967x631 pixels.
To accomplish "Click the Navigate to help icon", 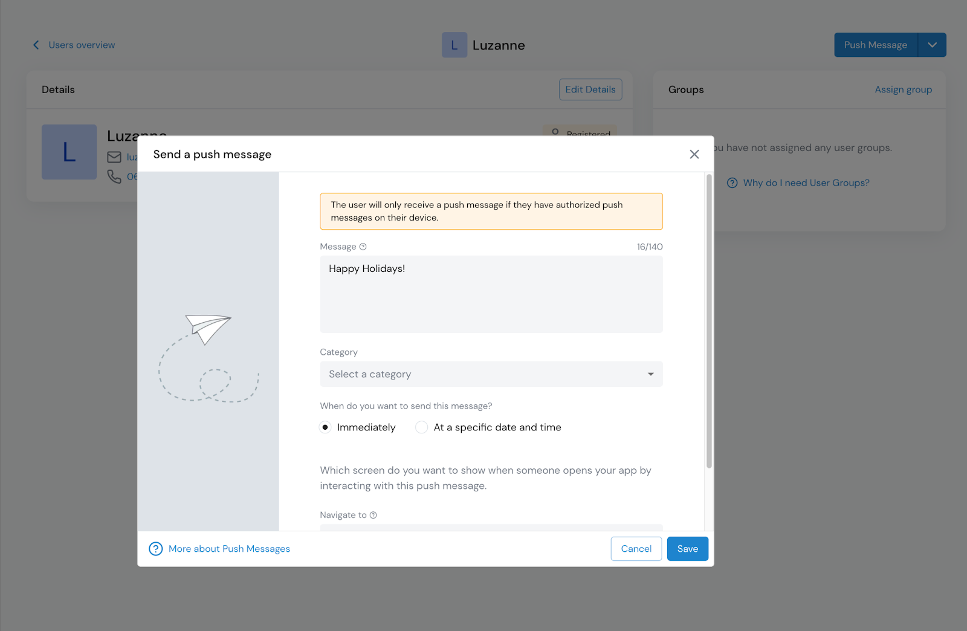I will point(373,515).
